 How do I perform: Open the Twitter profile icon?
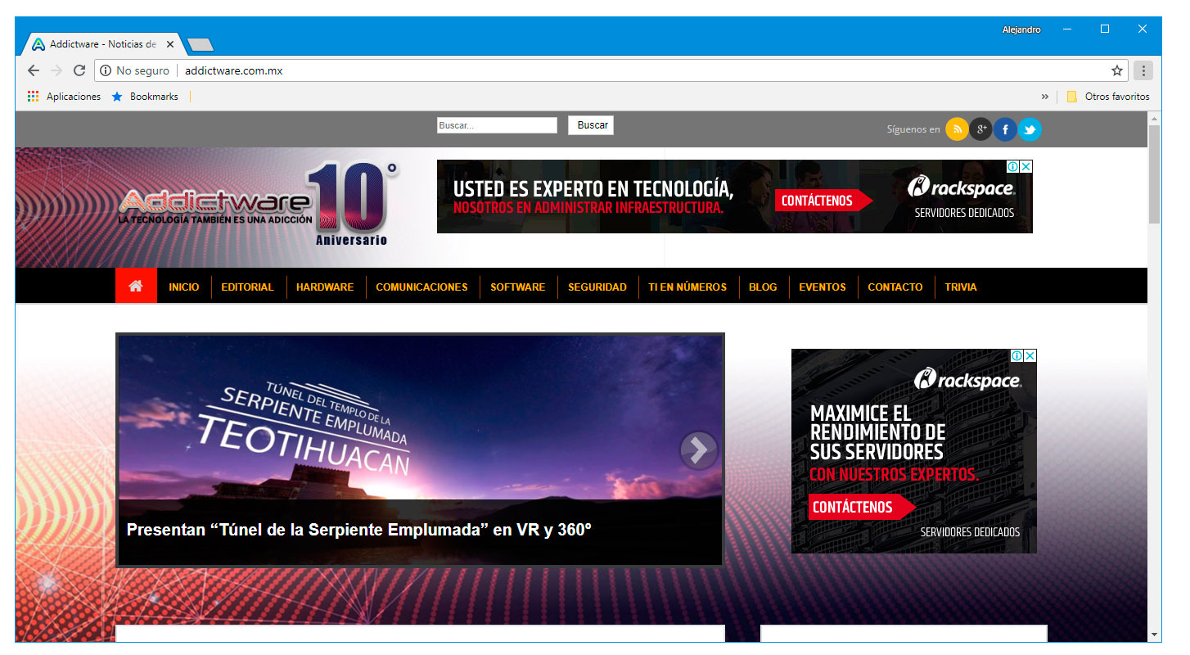(1030, 129)
